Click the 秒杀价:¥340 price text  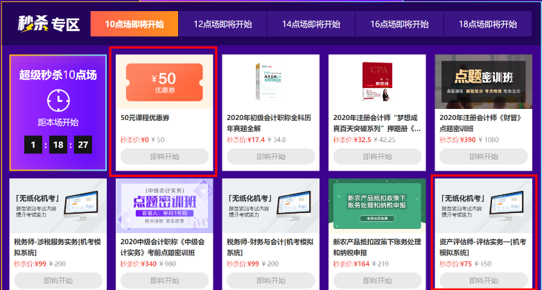[x=139, y=264]
